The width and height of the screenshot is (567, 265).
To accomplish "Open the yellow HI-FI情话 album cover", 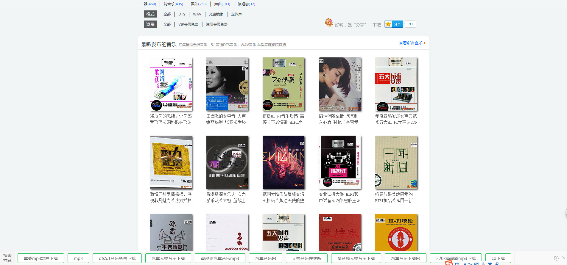I will 396,232.
